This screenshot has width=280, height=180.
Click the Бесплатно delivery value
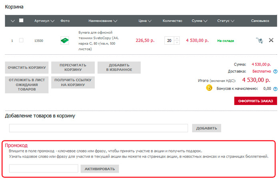(262, 71)
